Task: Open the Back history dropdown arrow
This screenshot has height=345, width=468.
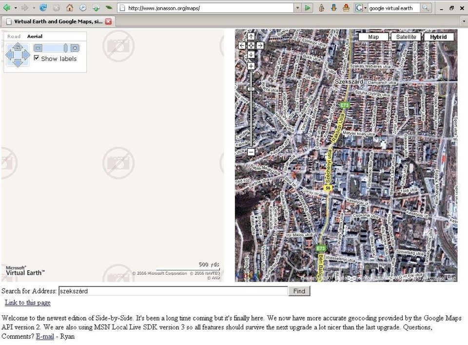Action: [x=16, y=8]
